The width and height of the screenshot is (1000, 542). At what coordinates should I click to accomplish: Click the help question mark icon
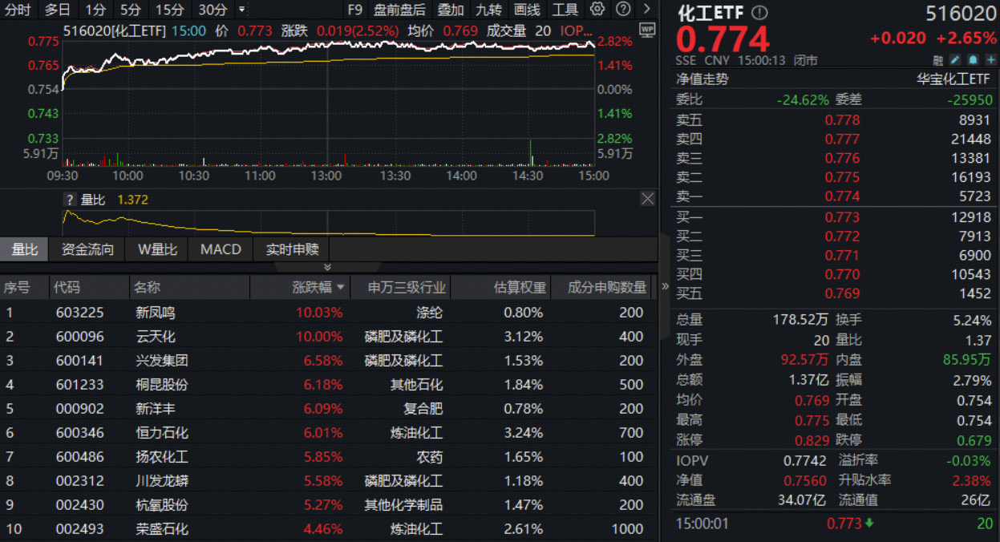(x=623, y=10)
